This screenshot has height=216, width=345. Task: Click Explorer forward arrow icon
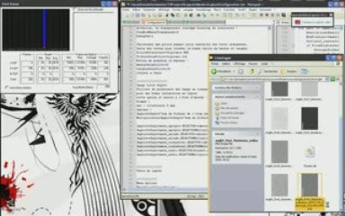pyautogui.click(x=241, y=71)
